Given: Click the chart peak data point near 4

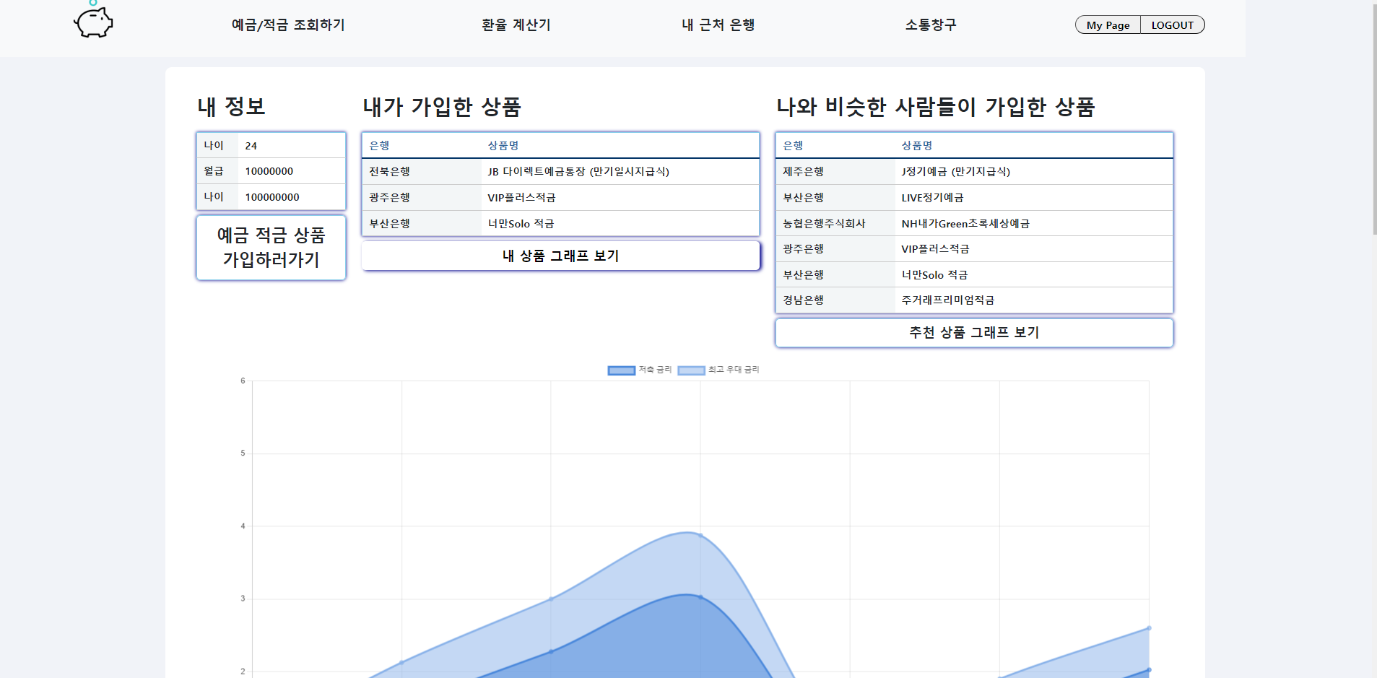Looking at the screenshot, I should (x=700, y=535).
